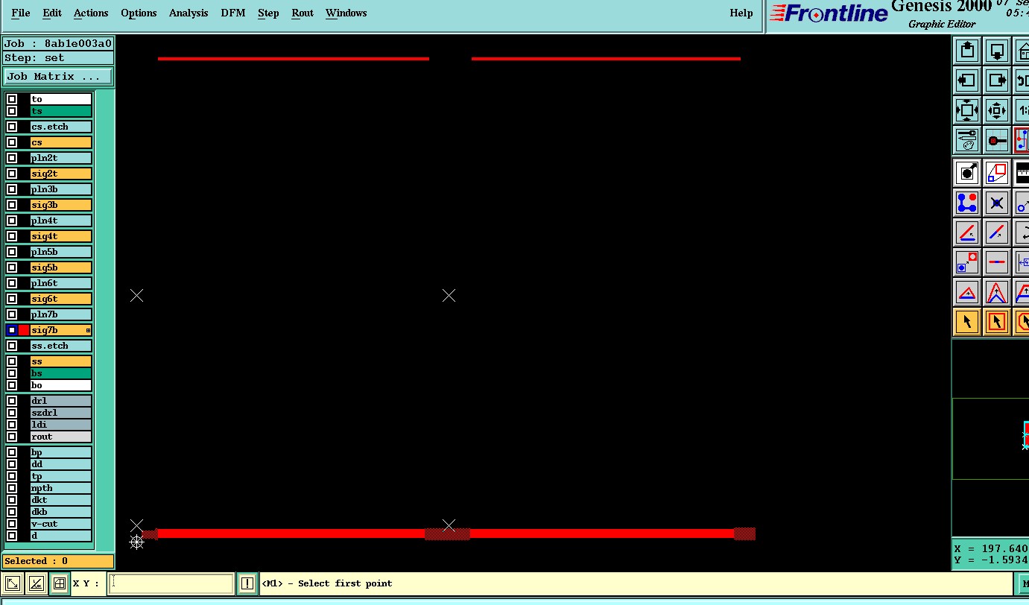Select the sig6t layer name

[61, 299]
